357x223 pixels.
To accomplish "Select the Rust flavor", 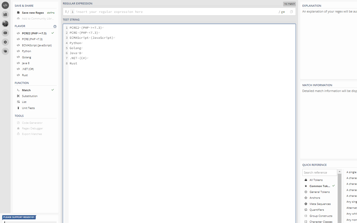I will point(25,75).
